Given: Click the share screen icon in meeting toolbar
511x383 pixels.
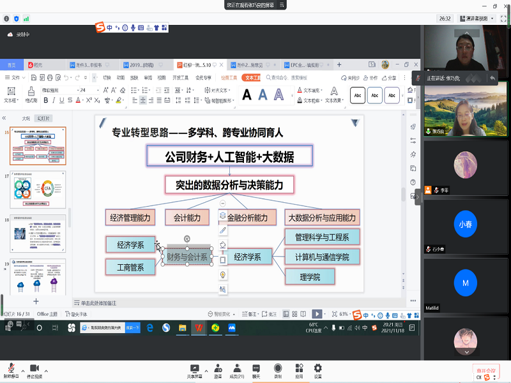Looking at the screenshot, I should pyautogui.click(x=195, y=369).
